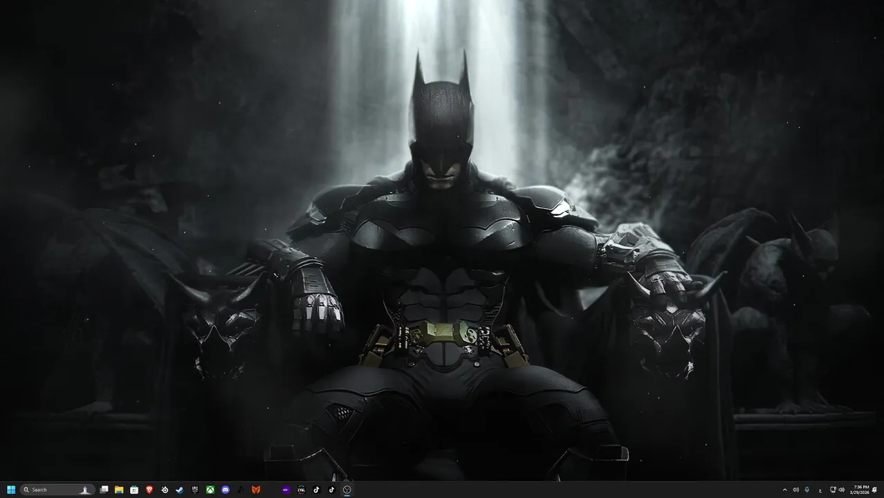
Task: Open Task View from the taskbar
Action: click(x=104, y=490)
